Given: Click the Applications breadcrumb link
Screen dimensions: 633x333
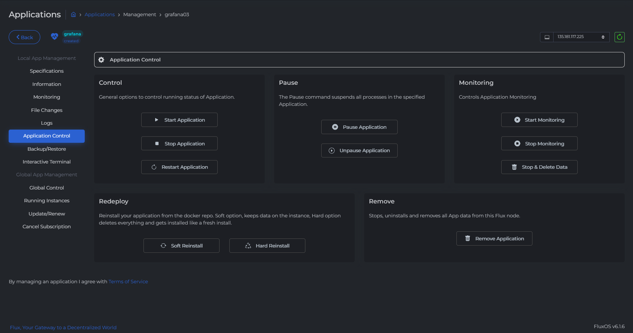Looking at the screenshot, I should [99, 15].
